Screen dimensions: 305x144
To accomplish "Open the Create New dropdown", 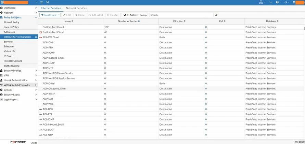I will 50,15.
